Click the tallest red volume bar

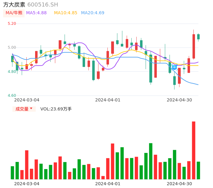tap(193, 150)
